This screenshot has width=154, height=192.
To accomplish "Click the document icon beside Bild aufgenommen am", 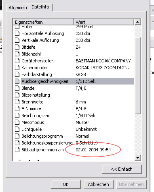I will coord(17,150).
